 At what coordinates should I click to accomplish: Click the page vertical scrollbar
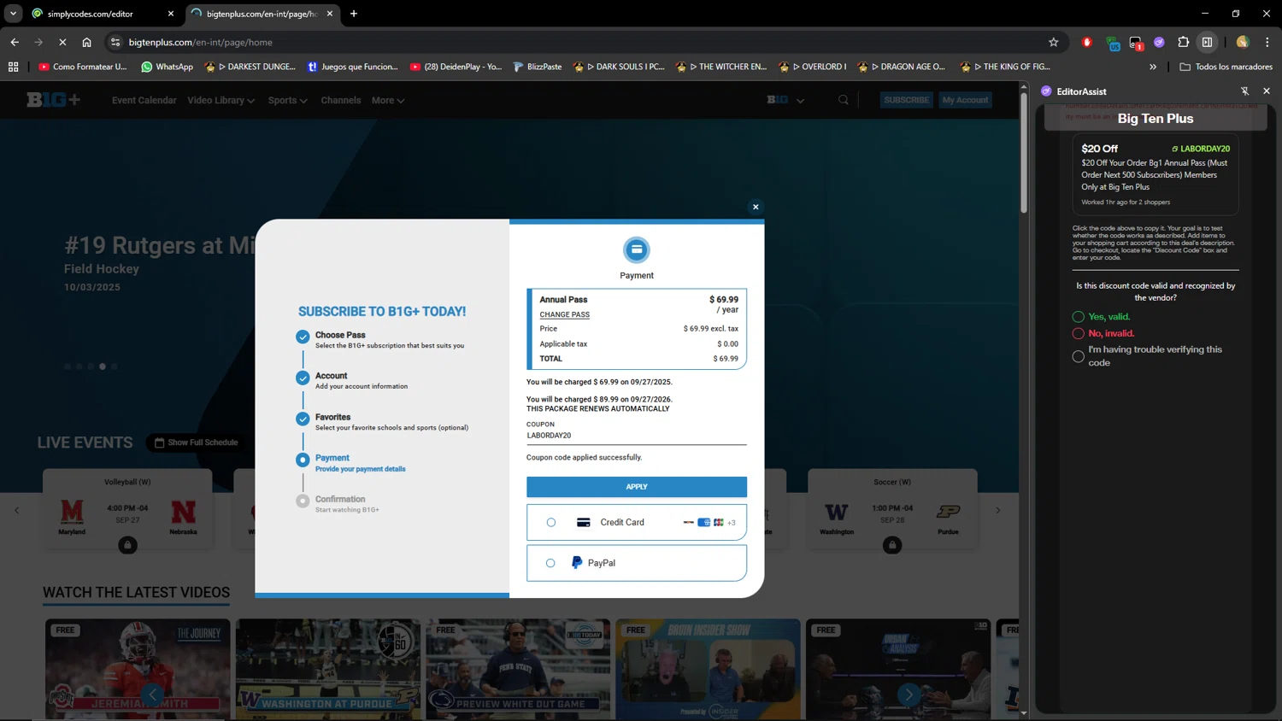[1024, 152]
